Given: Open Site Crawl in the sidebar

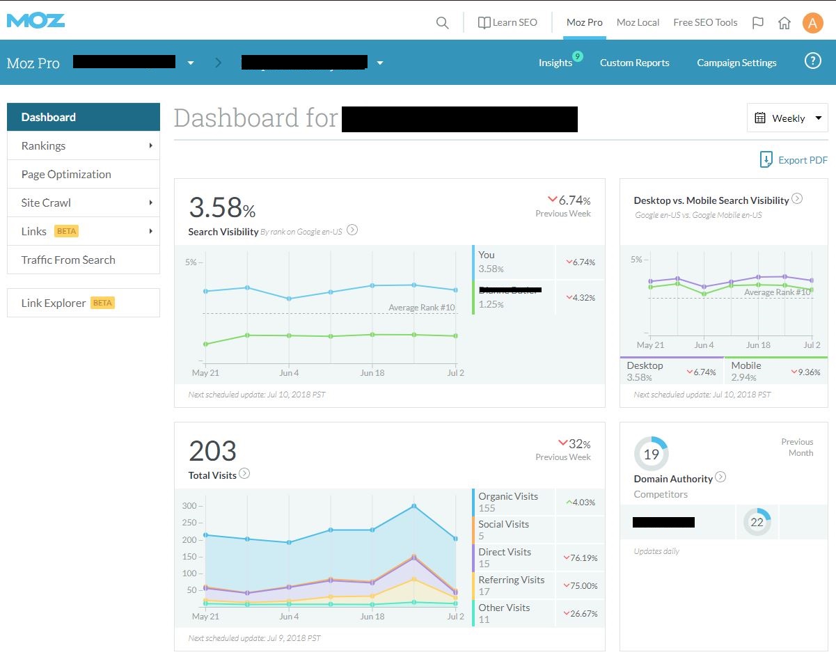Looking at the screenshot, I should coord(84,203).
